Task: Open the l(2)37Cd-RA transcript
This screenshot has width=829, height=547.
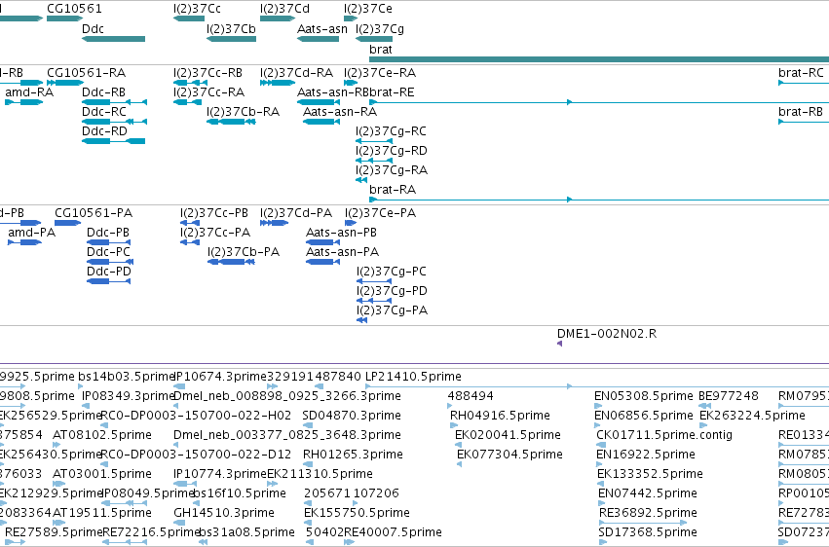Action: point(278,83)
